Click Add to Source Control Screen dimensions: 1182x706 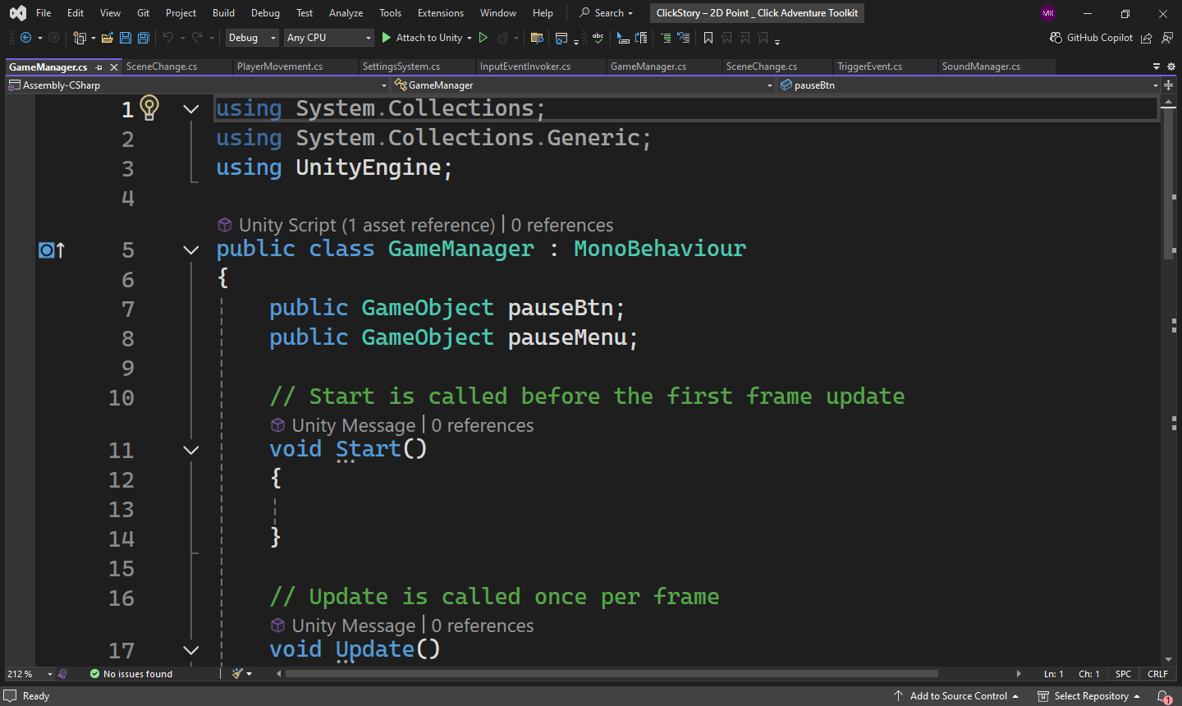956,696
